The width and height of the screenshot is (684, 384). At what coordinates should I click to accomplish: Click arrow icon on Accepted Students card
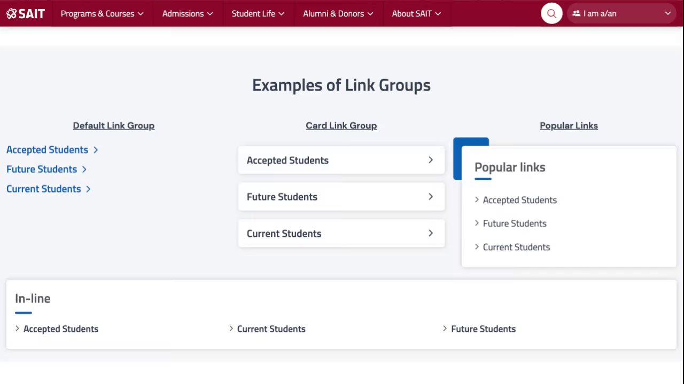431,160
